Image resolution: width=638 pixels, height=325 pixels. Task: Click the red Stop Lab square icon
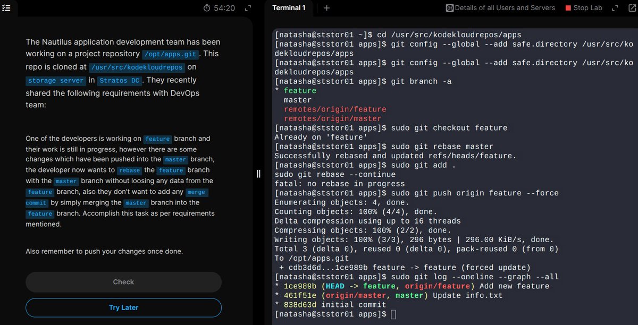(568, 8)
